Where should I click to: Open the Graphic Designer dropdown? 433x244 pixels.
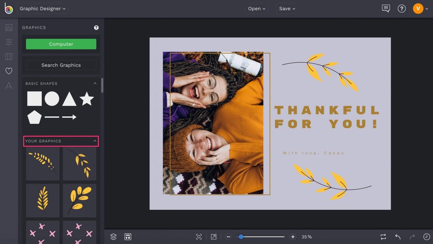[x=43, y=9]
